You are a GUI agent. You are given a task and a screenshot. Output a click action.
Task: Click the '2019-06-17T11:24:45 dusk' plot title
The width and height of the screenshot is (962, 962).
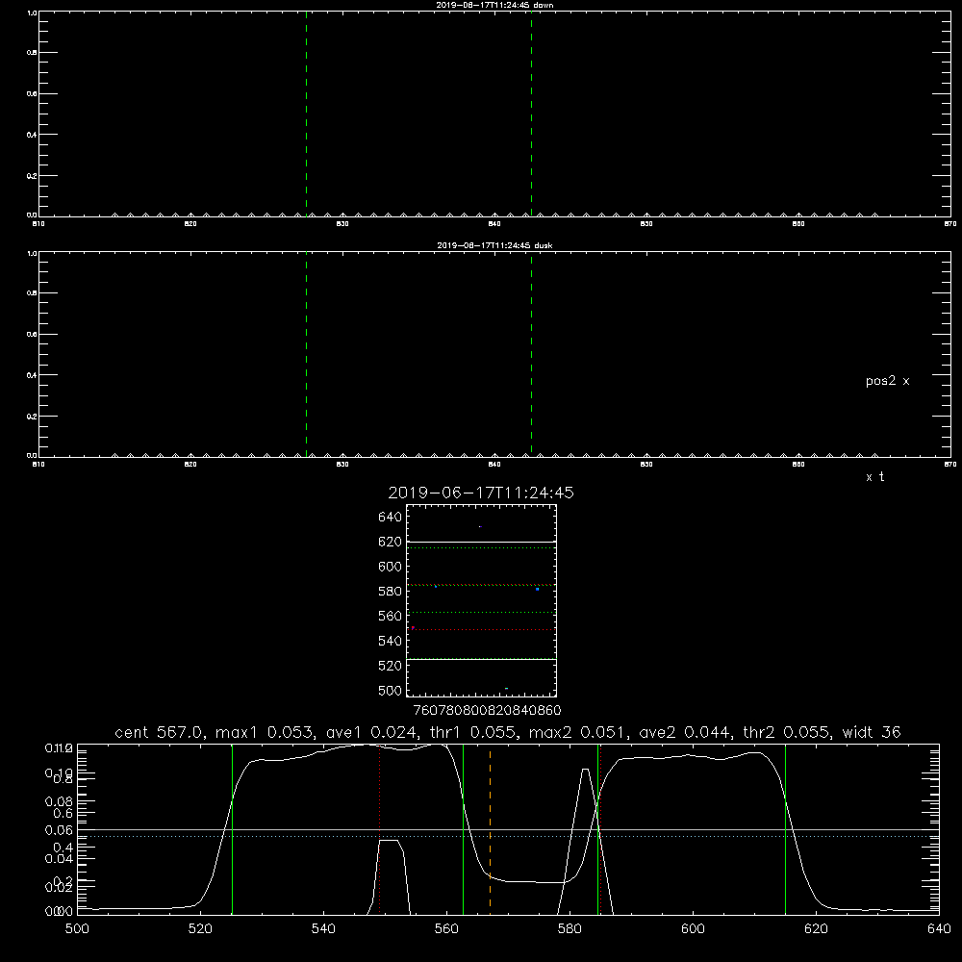tap(494, 245)
